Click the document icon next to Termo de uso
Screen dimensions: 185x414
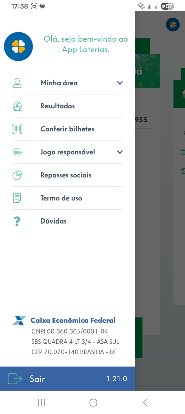[x=17, y=198]
